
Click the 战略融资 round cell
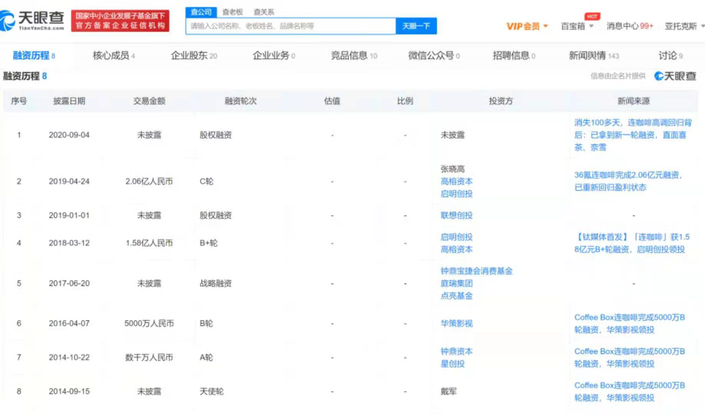click(x=215, y=284)
